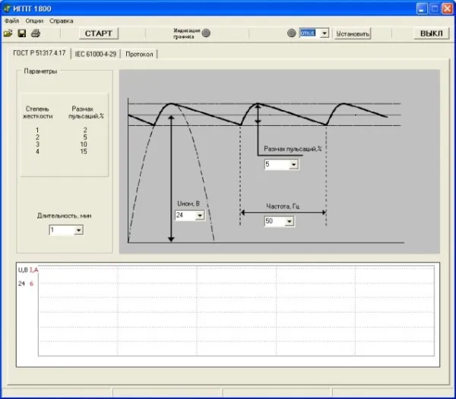This screenshot has height=399, width=456.
Task: Expand the Длительность, мин dropdown
Action: (x=78, y=230)
